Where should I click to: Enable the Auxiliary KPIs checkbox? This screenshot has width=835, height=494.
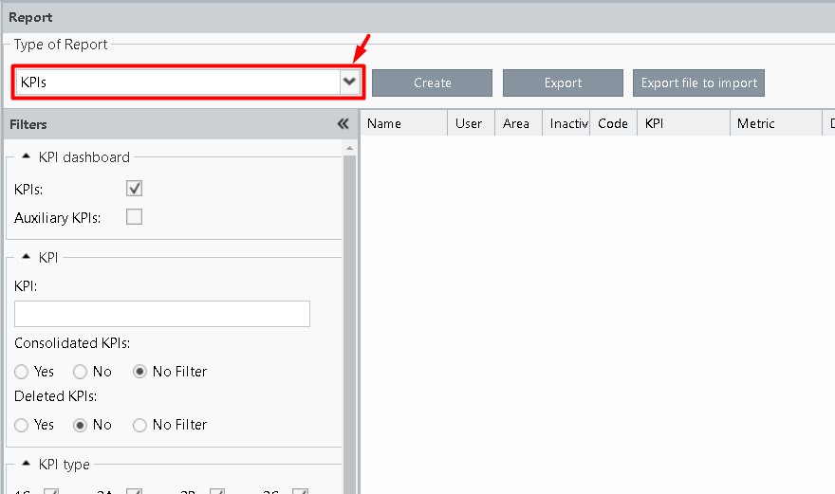tap(135, 217)
